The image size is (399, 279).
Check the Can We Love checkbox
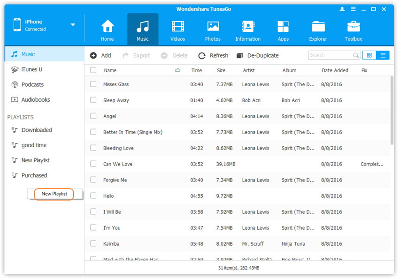93,164
